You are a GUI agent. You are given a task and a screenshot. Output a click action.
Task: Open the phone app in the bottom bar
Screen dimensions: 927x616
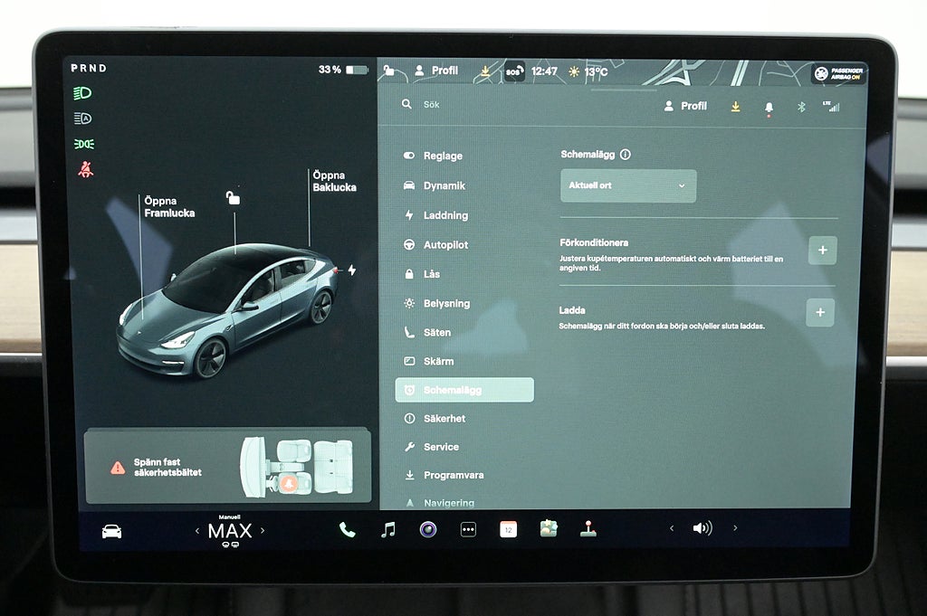[x=347, y=529]
